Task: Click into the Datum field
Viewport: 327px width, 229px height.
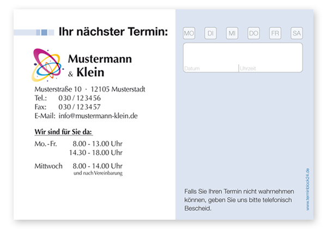Action: (210, 58)
